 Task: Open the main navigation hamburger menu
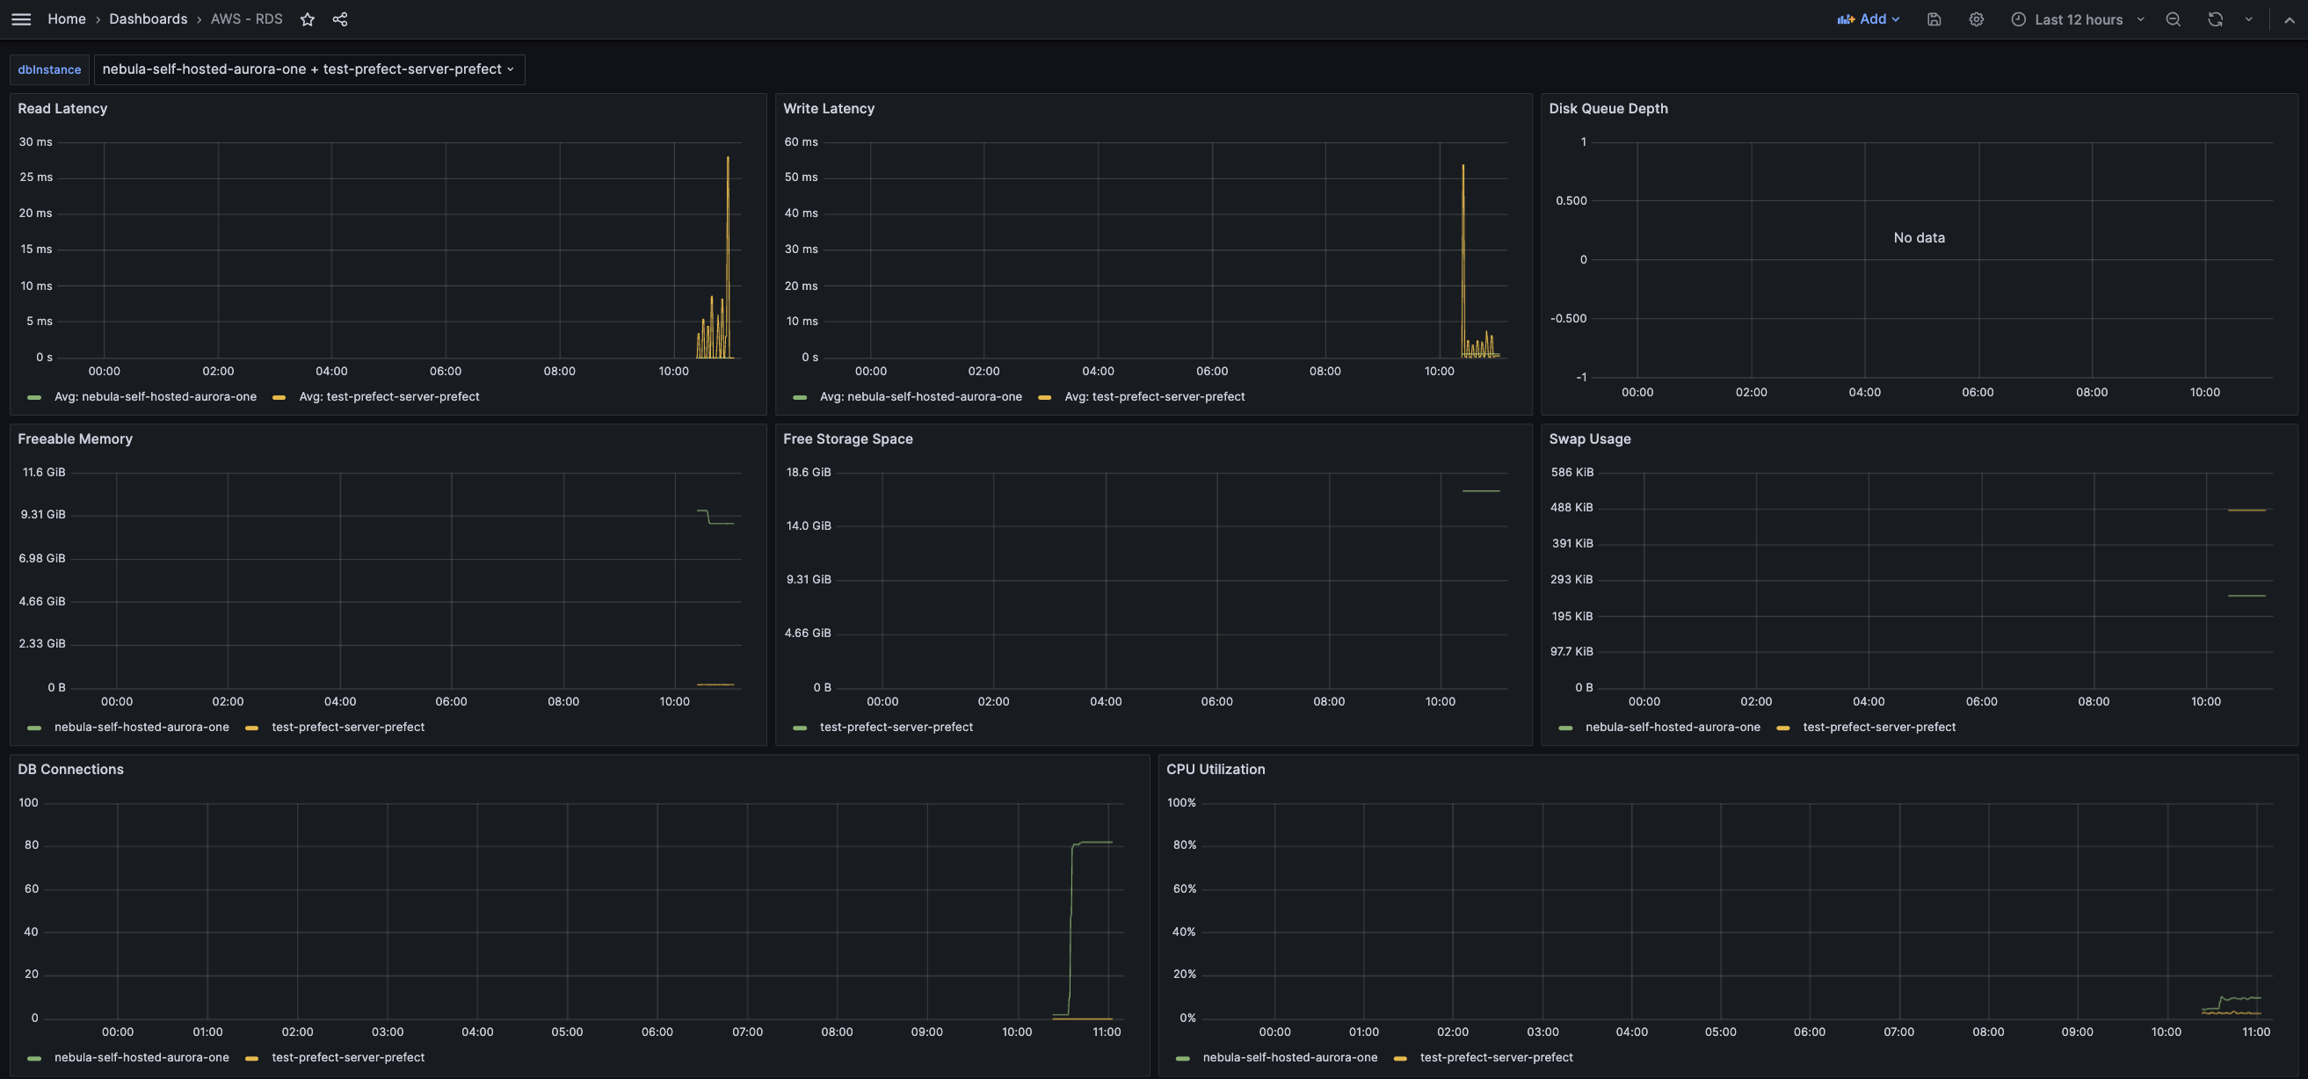pos(20,18)
